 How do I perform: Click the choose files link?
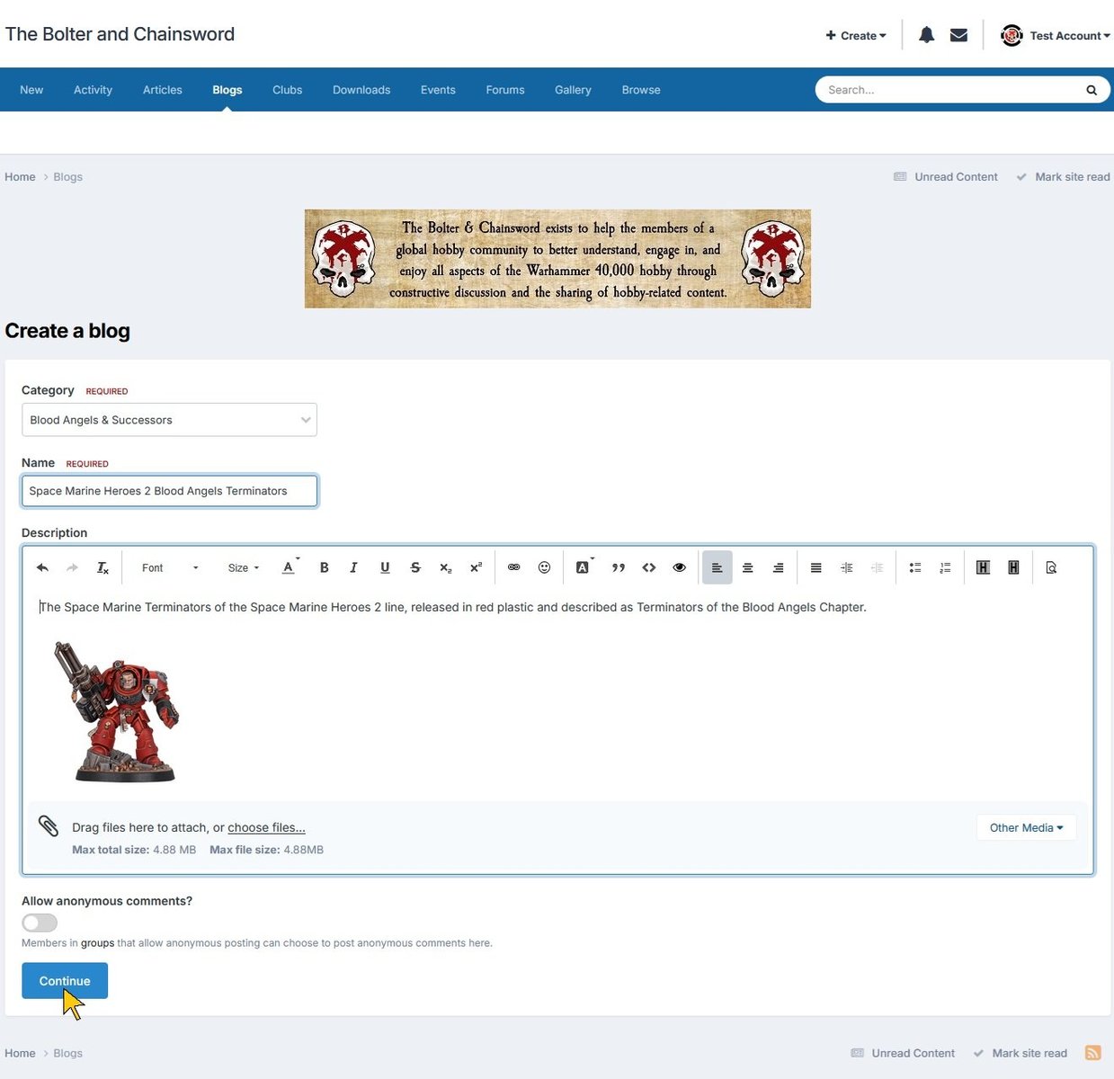point(266,827)
